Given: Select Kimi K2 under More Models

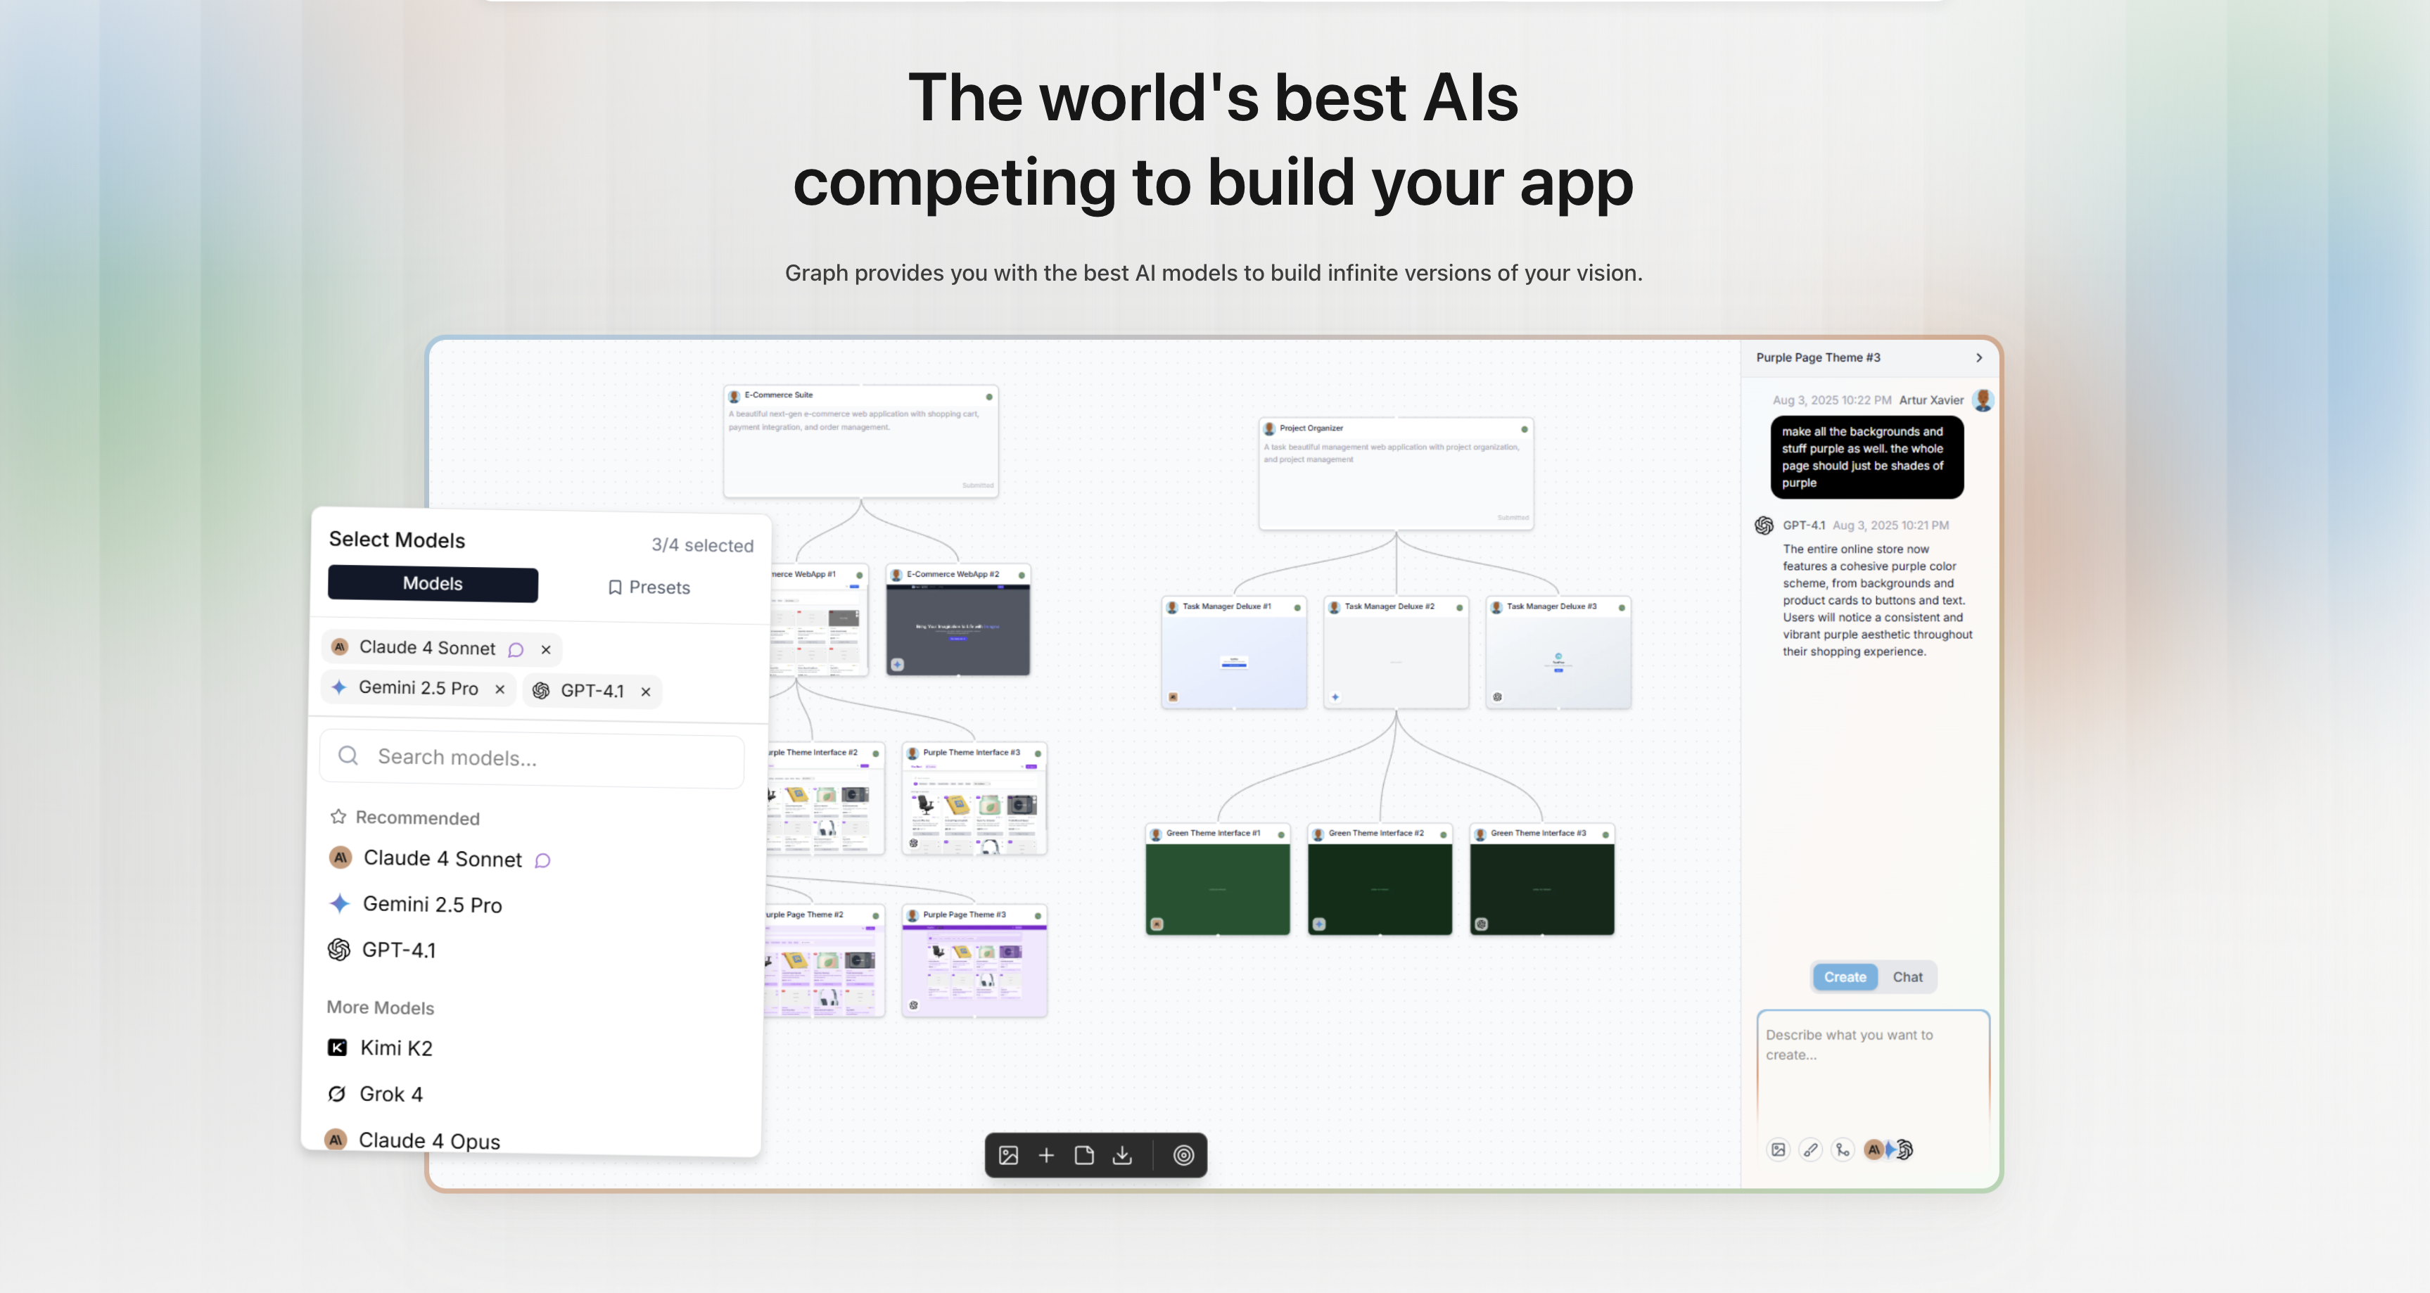Looking at the screenshot, I should [x=379, y=1047].
